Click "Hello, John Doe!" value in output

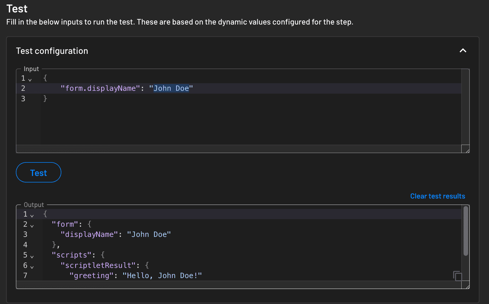(162, 276)
